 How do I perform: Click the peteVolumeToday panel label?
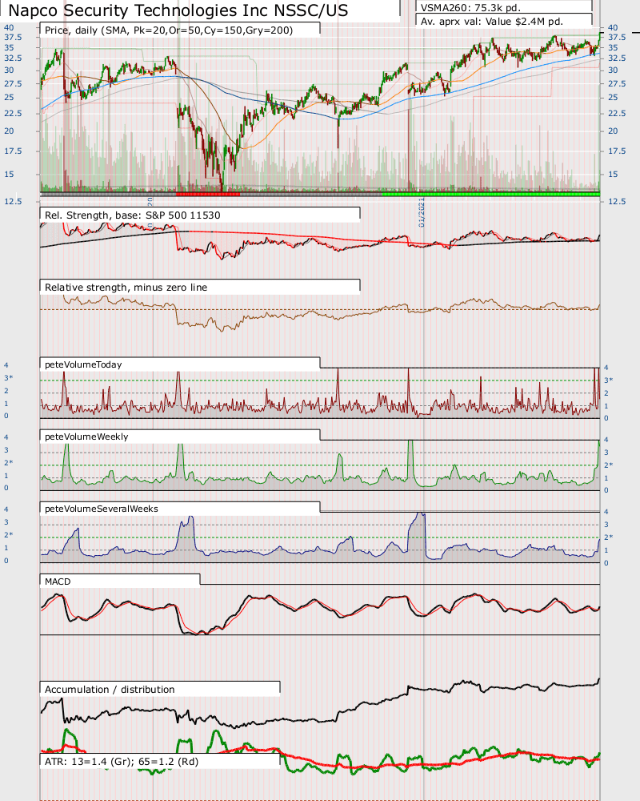(x=83, y=364)
